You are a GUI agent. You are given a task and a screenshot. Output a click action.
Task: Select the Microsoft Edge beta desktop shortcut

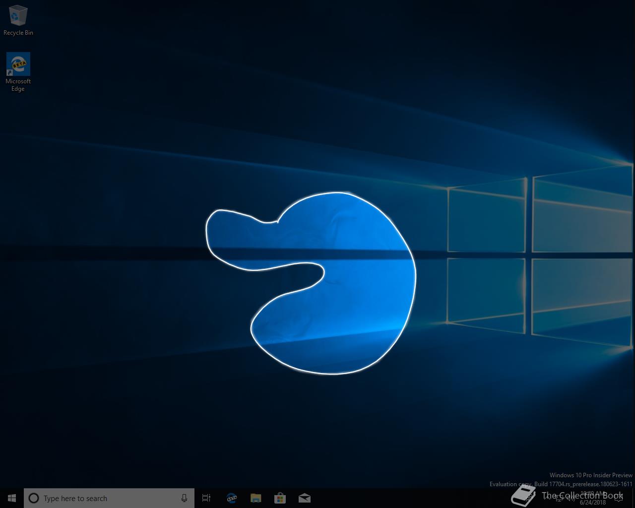pyautogui.click(x=18, y=72)
